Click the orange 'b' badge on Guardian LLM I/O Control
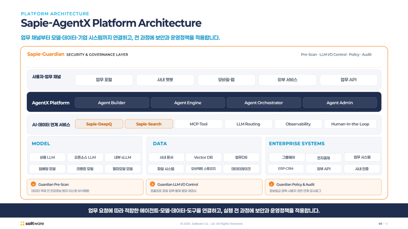 click(x=152, y=184)
